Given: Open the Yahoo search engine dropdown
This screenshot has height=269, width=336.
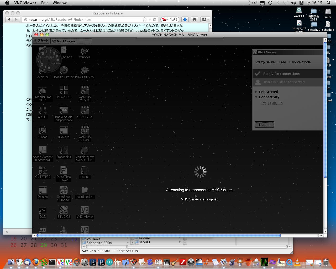Looking at the screenshot, I should (165, 19).
